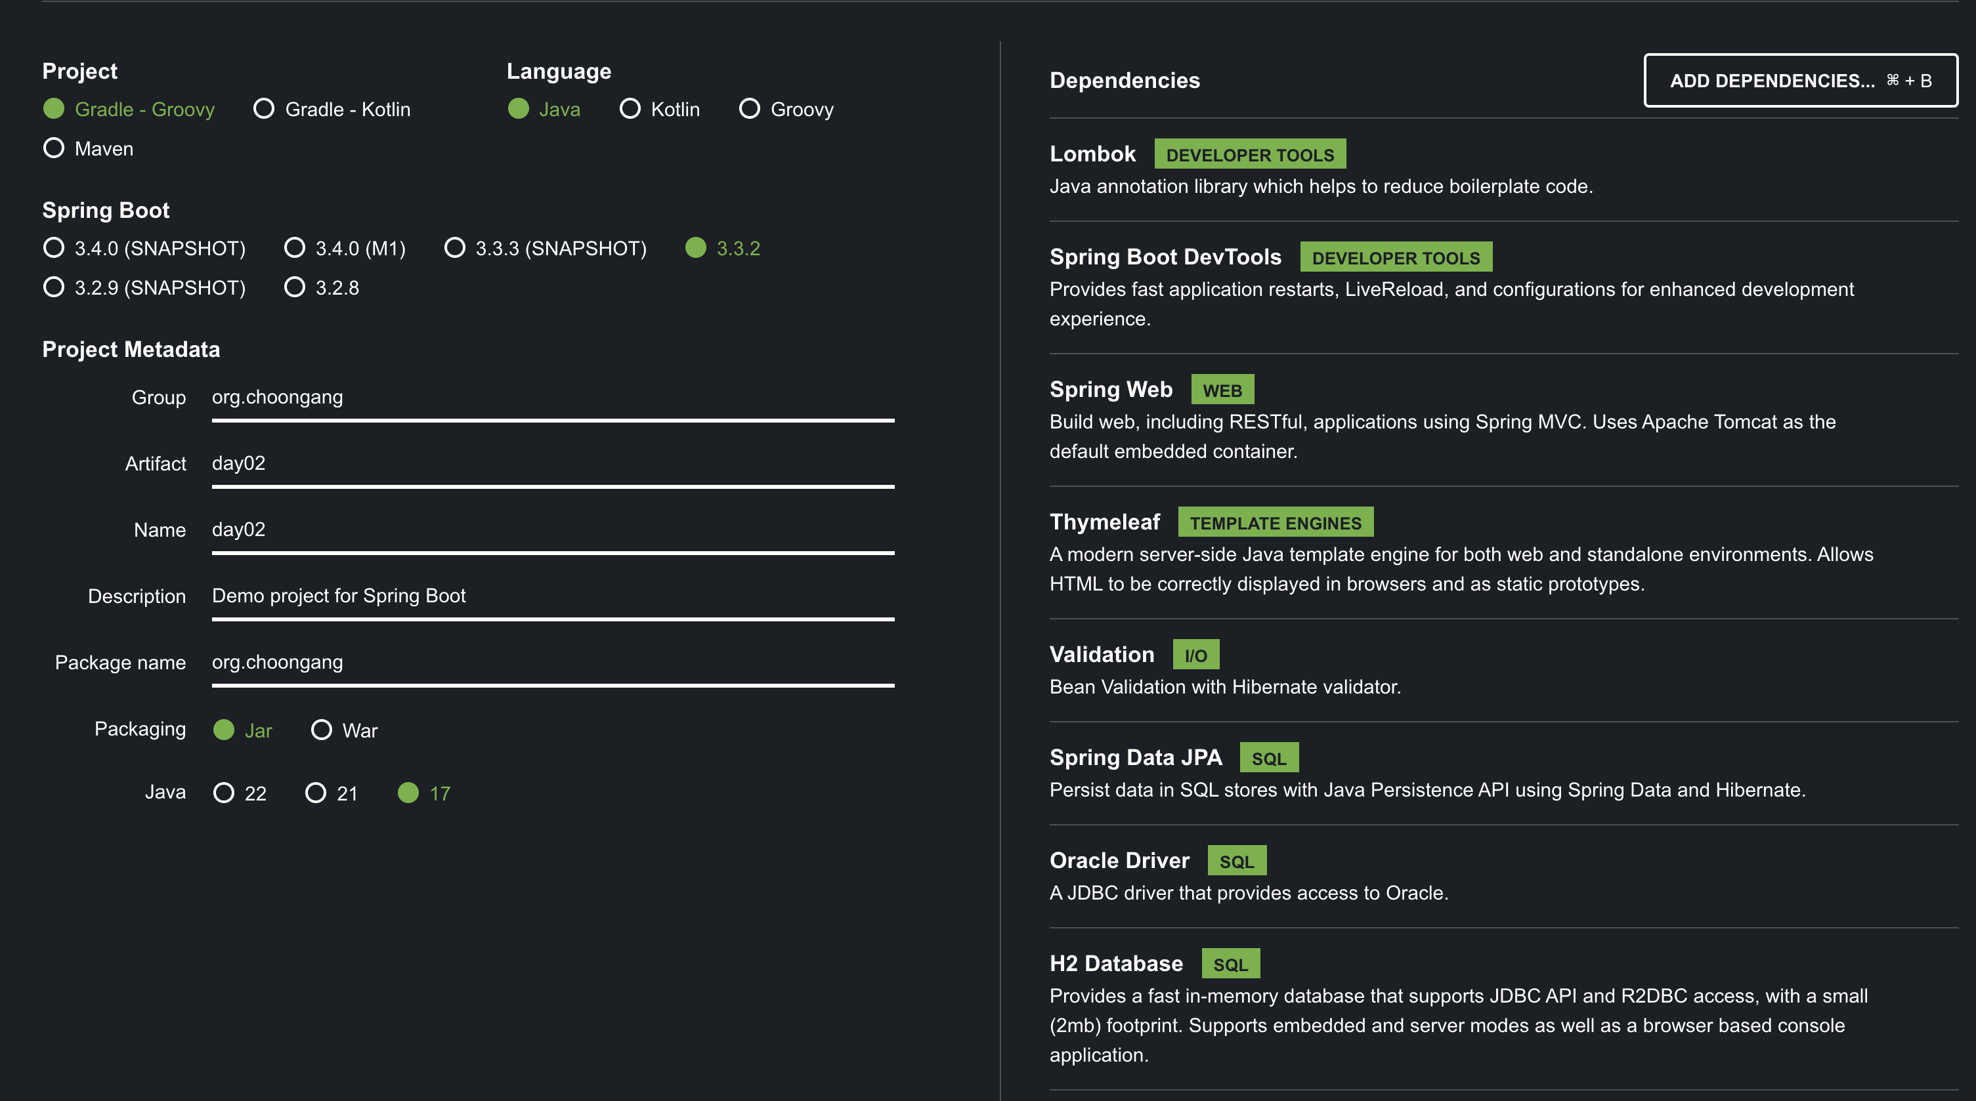Open the ADD DEPENDENCIES dialog

[x=1801, y=80]
